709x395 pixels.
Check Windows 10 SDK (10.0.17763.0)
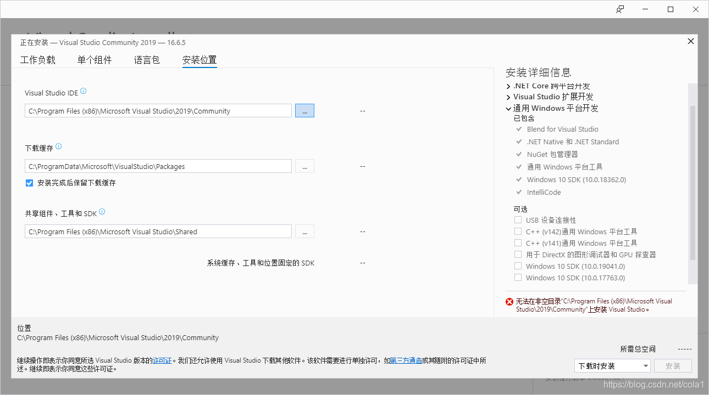[518, 278]
